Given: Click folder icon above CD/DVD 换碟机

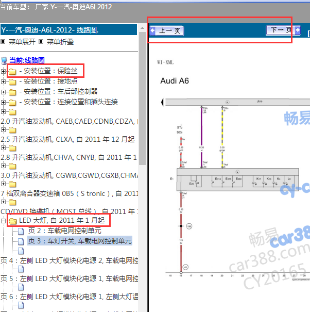Looking at the screenshot, I should pos(12,202).
